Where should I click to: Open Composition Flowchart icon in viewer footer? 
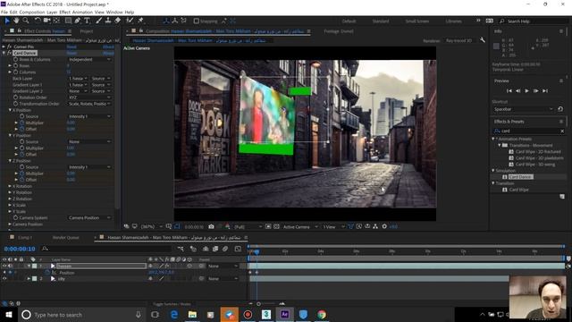coord(375,226)
